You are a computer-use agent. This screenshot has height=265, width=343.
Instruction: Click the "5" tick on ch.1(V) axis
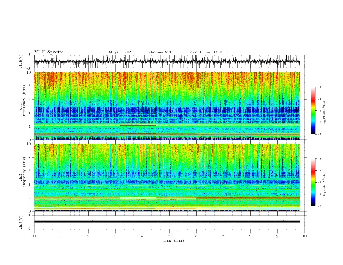(x=30, y=55)
